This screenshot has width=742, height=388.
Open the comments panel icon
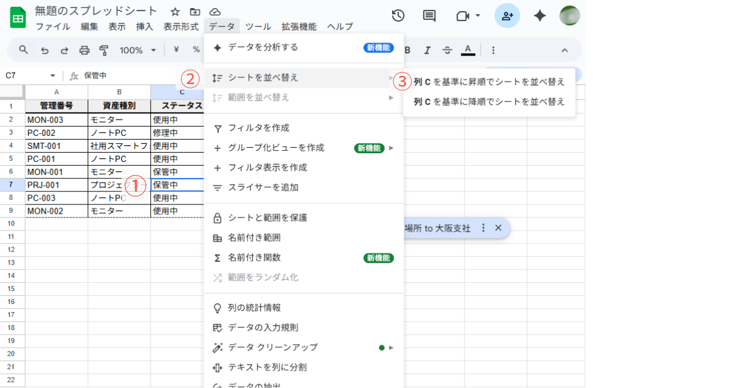pyautogui.click(x=429, y=16)
